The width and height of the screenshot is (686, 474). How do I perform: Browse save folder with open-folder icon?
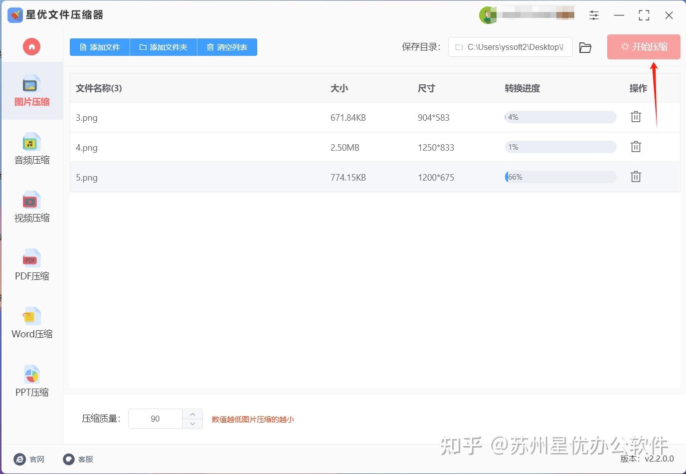click(585, 47)
